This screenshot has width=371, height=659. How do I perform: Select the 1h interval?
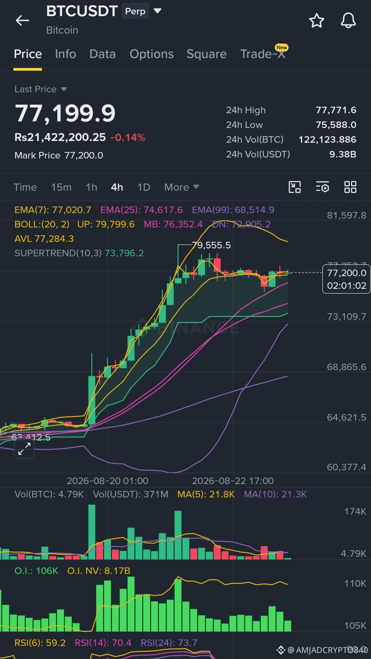point(91,187)
